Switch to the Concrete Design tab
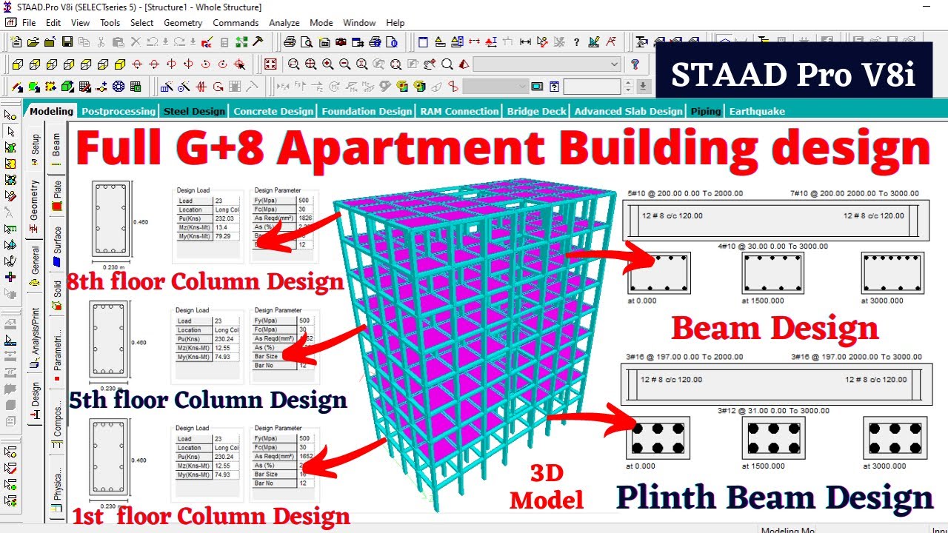The width and height of the screenshot is (948, 533). (x=273, y=111)
